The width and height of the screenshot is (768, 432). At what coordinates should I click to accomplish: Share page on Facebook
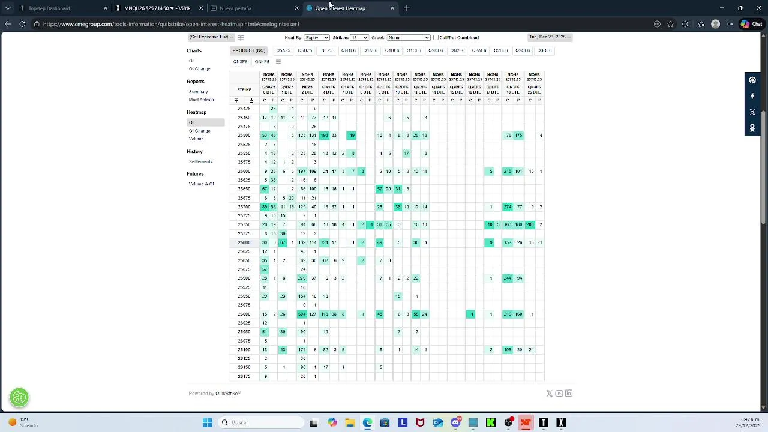point(752,96)
